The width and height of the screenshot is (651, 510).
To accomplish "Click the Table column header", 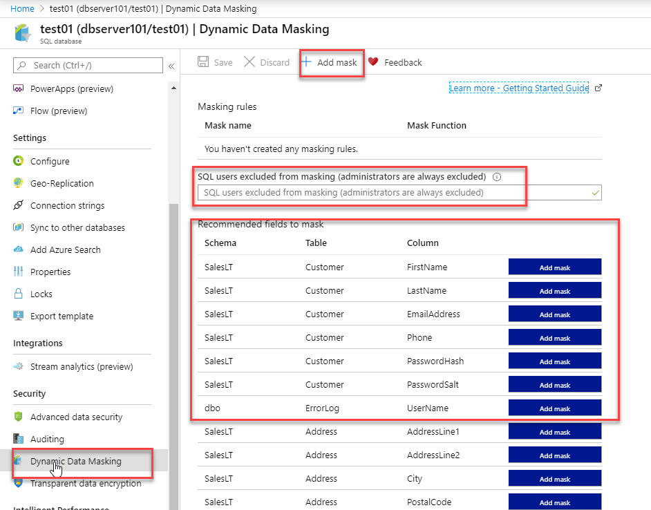I will pyautogui.click(x=316, y=243).
